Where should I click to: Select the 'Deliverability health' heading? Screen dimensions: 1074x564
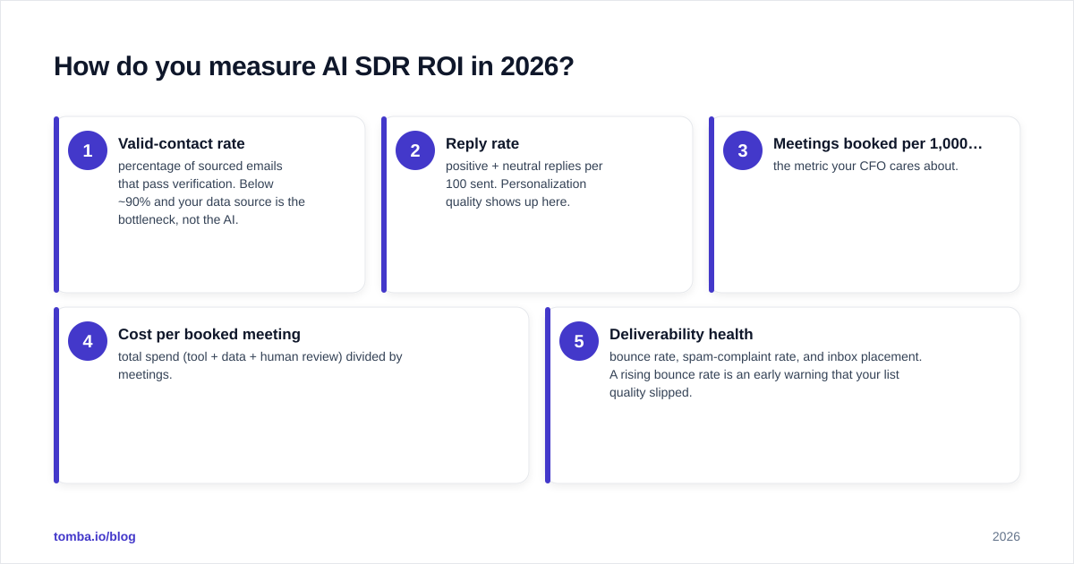point(681,334)
